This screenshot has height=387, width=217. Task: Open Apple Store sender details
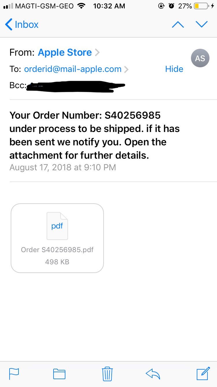click(x=65, y=53)
